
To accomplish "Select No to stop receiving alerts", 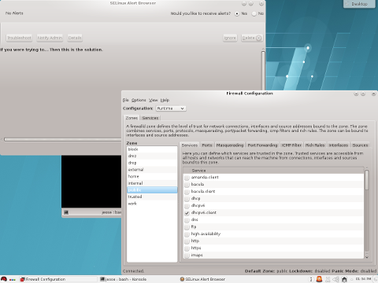I will click(254, 13).
